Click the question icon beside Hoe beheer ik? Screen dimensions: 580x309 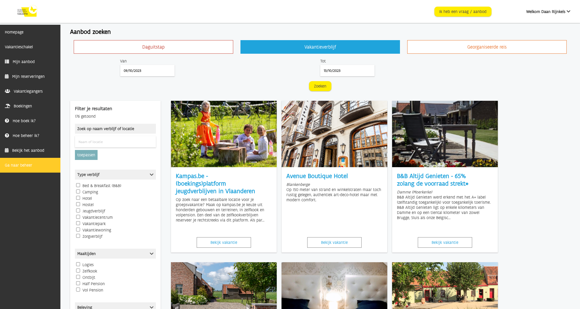[7, 135]
